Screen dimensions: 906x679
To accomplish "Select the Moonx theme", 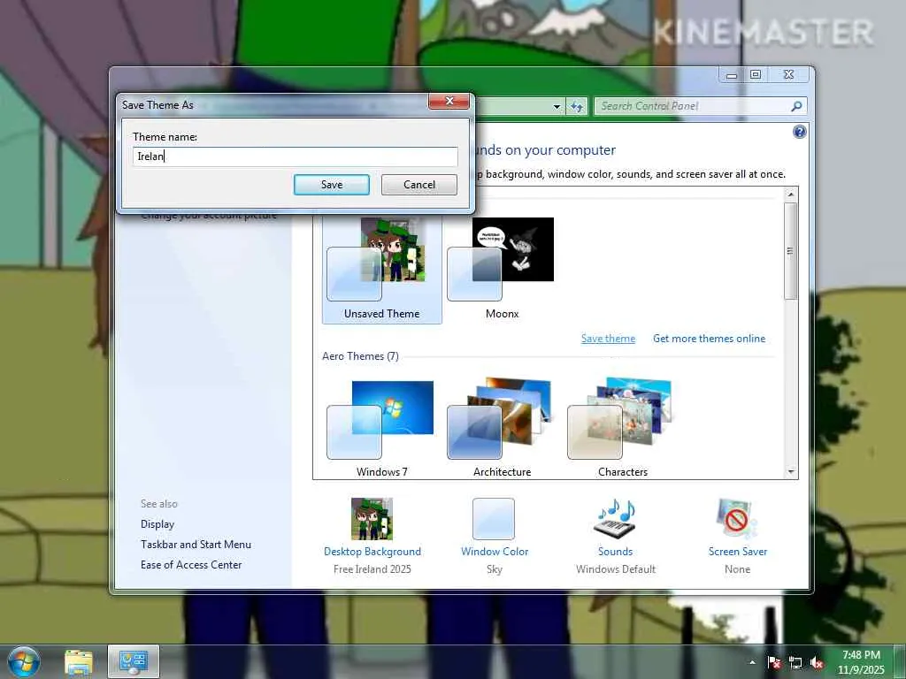I will coord(502,269).
